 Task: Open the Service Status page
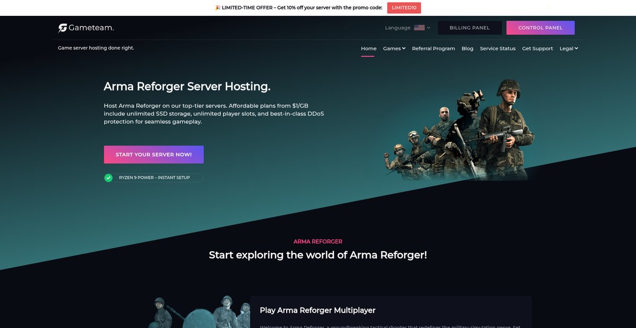pos(498,49)
